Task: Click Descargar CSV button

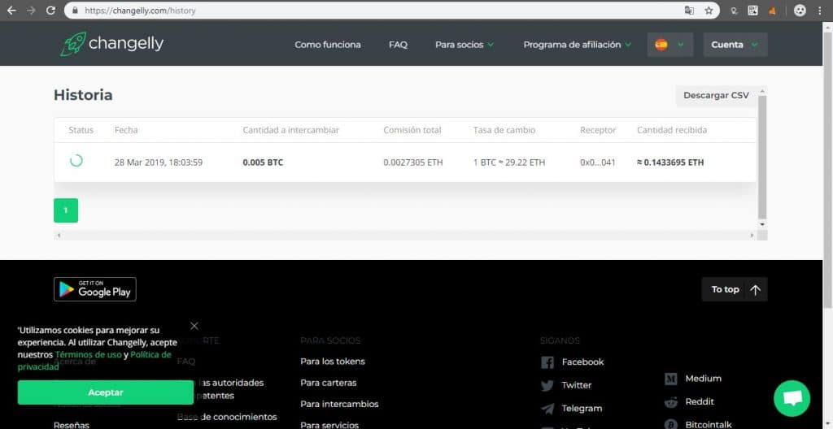Action: (x=716, y=96)
